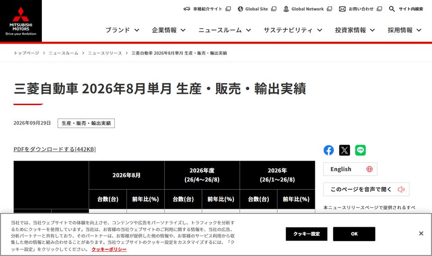Go to ニュースリリース breadcrumb link
The width and height of the screenshot is (432, 256).
pyautogui.click(x=105, y=53)
